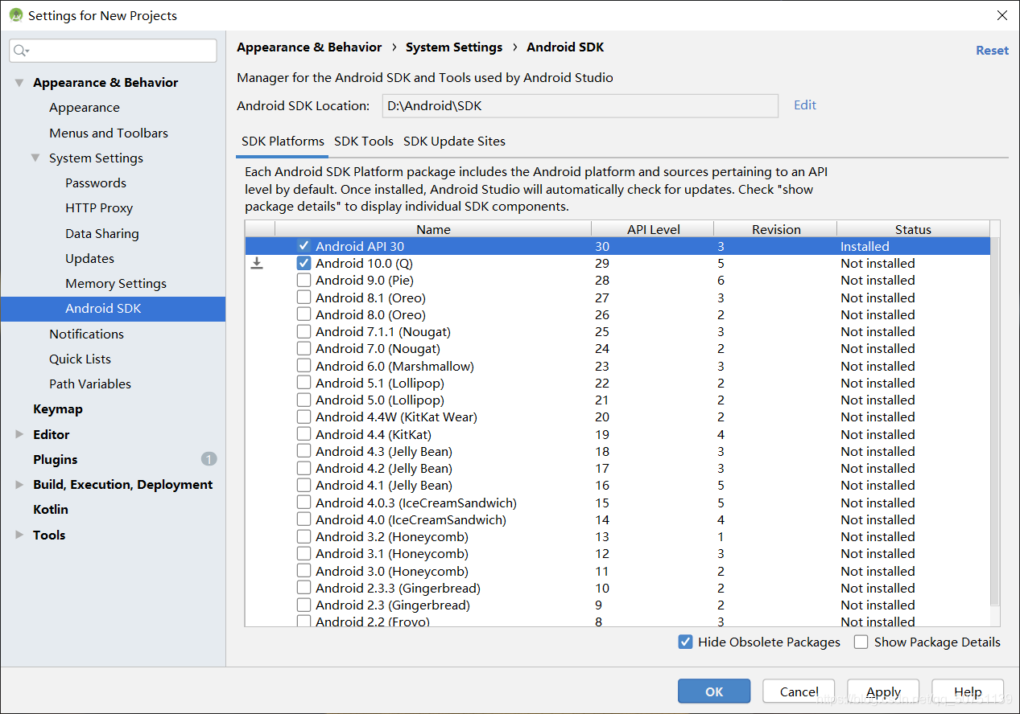Select the Android 2.3 (Gingerbread) row name
The image size is (1020, 714).
393,605
